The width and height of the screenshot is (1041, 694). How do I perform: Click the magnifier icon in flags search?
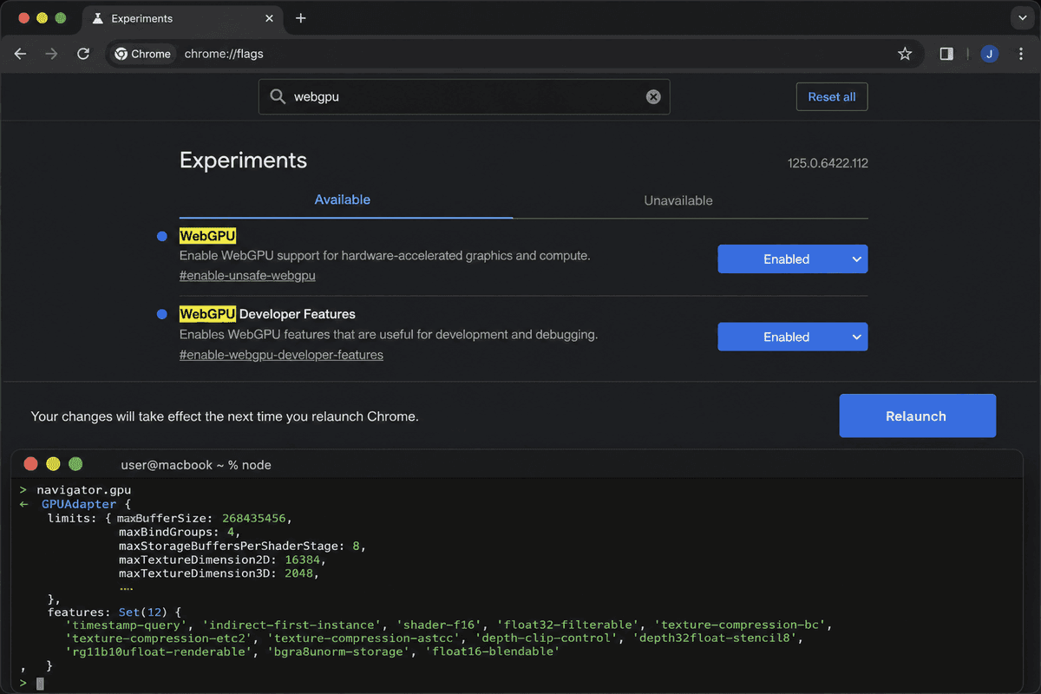278,97
